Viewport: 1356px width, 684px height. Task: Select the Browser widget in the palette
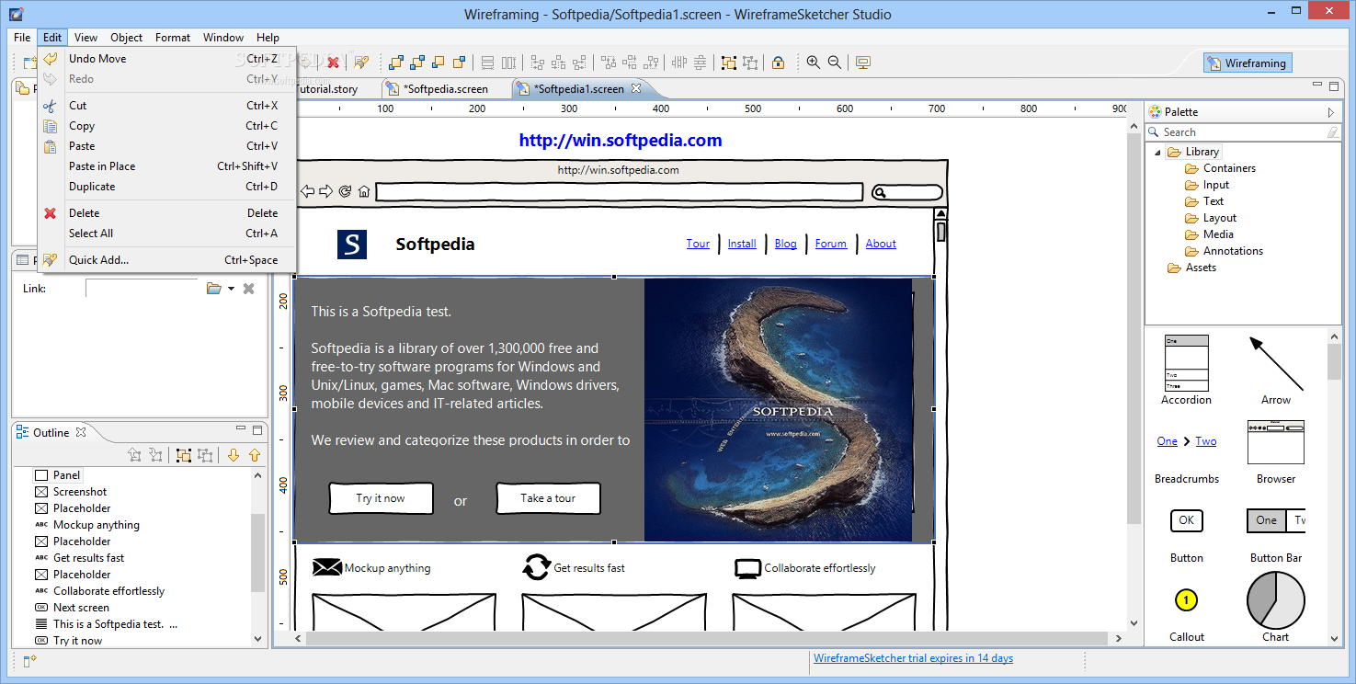(1276, 451)
